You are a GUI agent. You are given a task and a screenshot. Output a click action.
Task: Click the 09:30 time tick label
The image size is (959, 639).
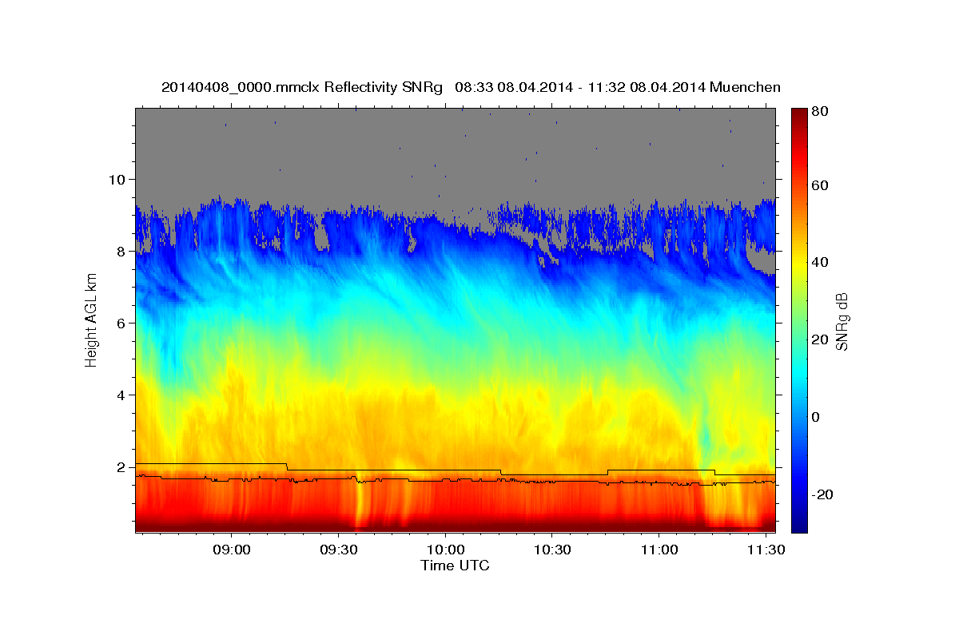[339, 550]
